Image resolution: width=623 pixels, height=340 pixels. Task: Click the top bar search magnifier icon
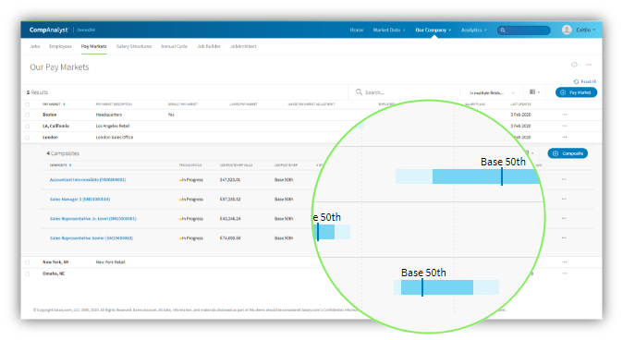[503, 30]
